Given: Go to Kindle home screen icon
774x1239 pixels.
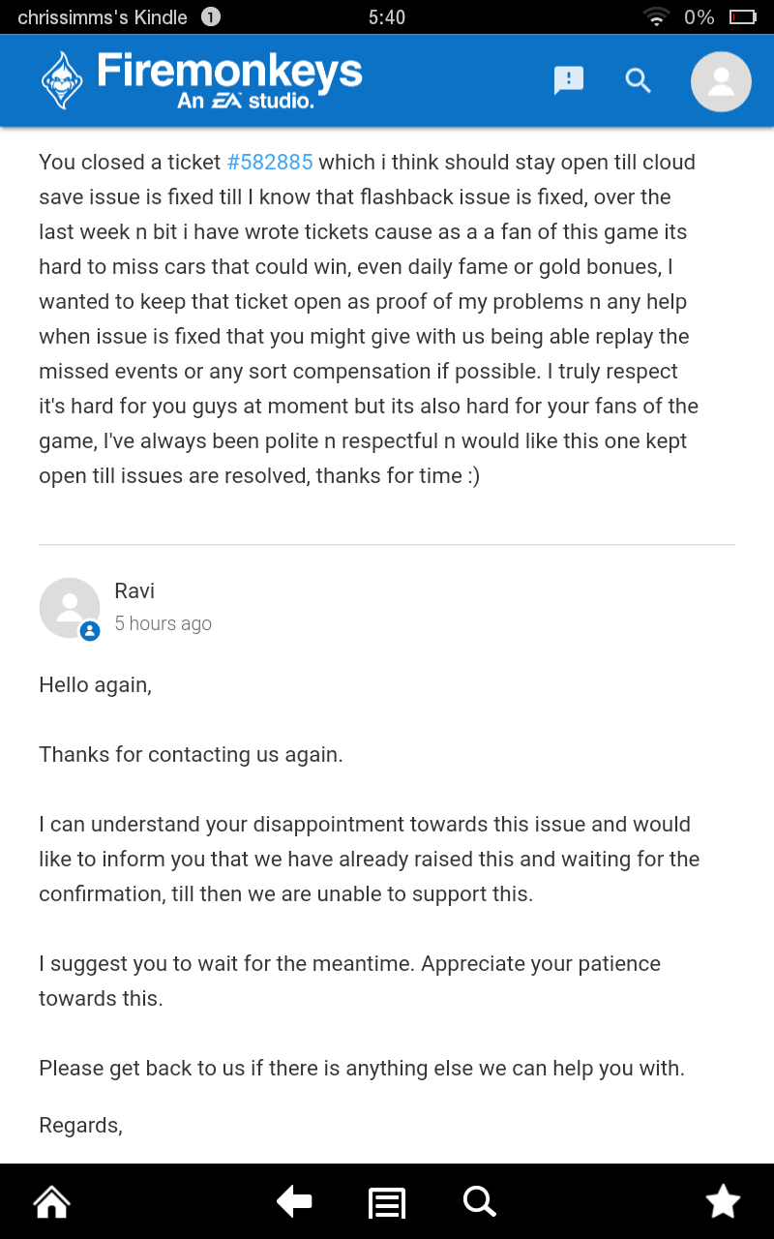Looking at the screenshot, I should (52, 1202).
